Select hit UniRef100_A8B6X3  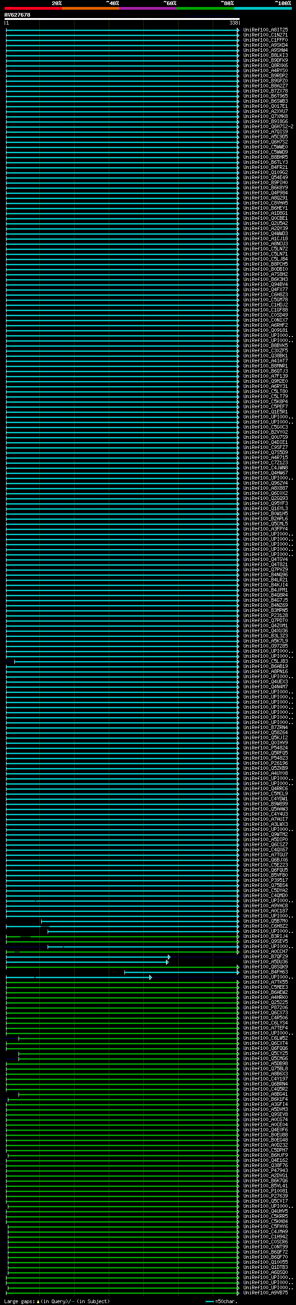[x=265, y=1074]
